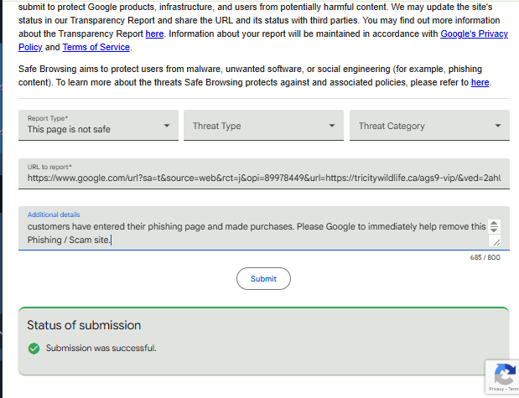
Task: Expand the Threat Category dropdown
Action: click(429, 126)
